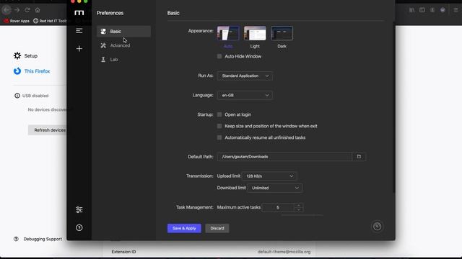Click the Default Path input field
The image size is (462, 259).
click(284, 157)
